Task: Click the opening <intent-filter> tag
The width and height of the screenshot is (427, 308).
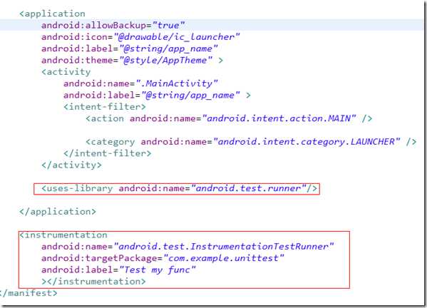Action: click(105, 107)
